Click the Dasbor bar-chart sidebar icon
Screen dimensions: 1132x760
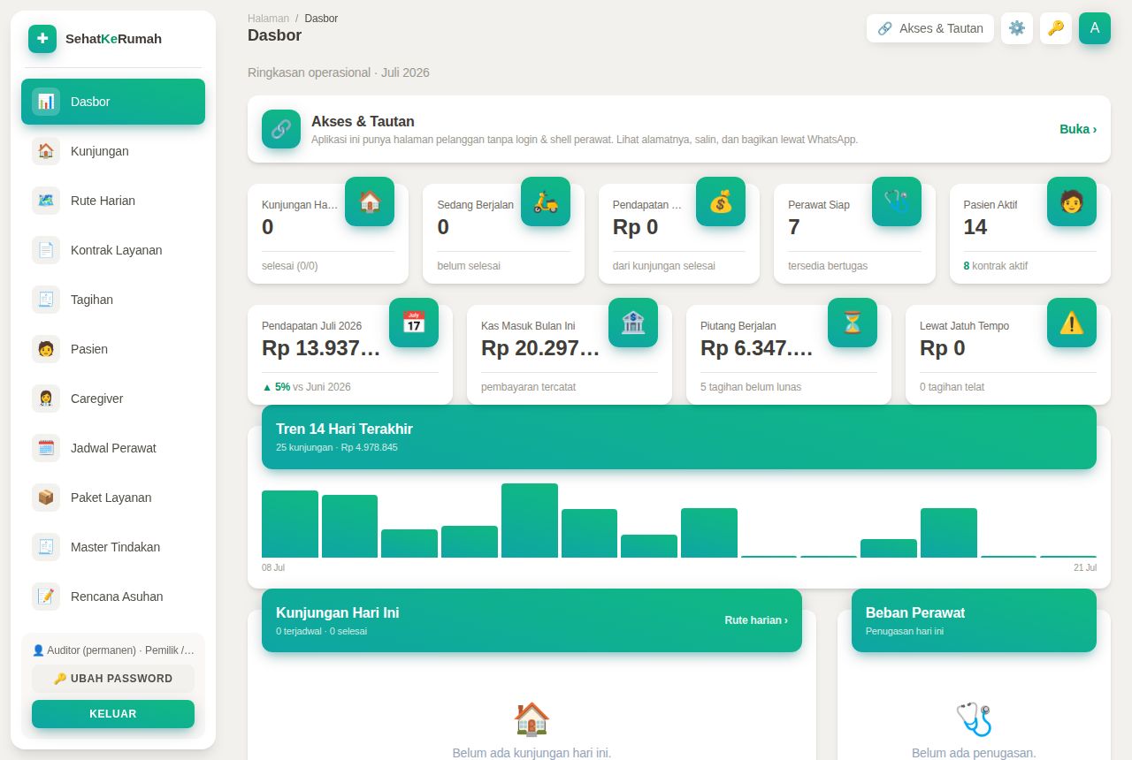click(46, 102)
